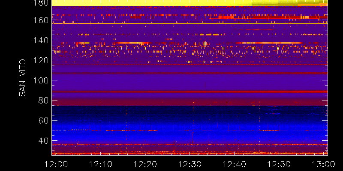Click the 12:50 time axis label
343x171 pixels.
click(279, 164)
